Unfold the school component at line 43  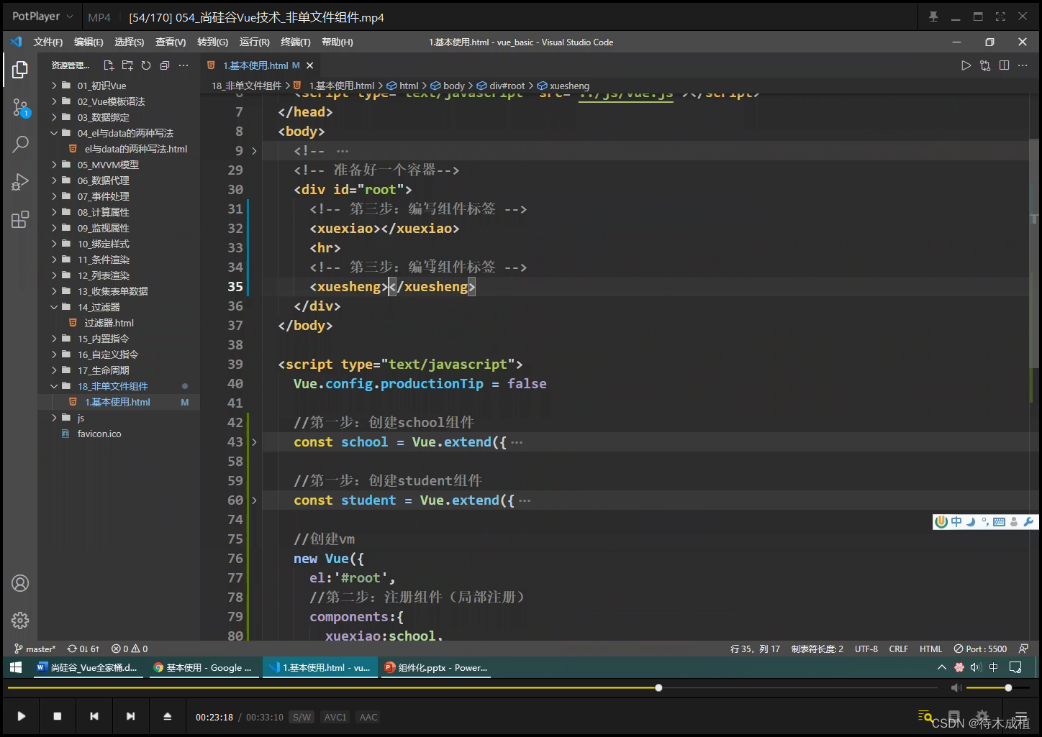click(x=254, y=442)
